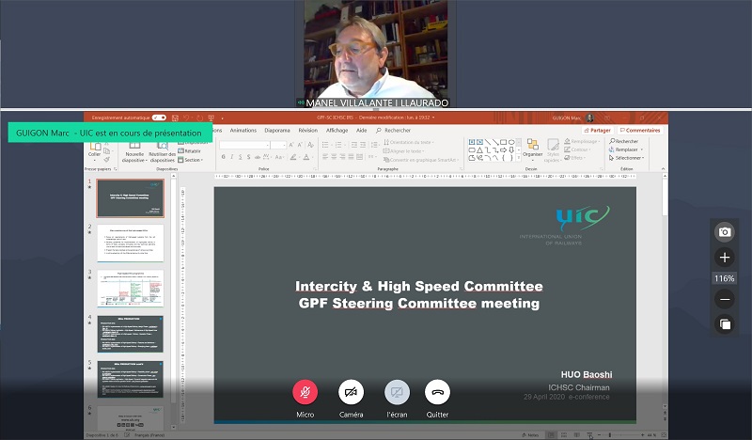Toggle bold (G) formatting
This screenshot has width=752, height=440.
[224, 157]
